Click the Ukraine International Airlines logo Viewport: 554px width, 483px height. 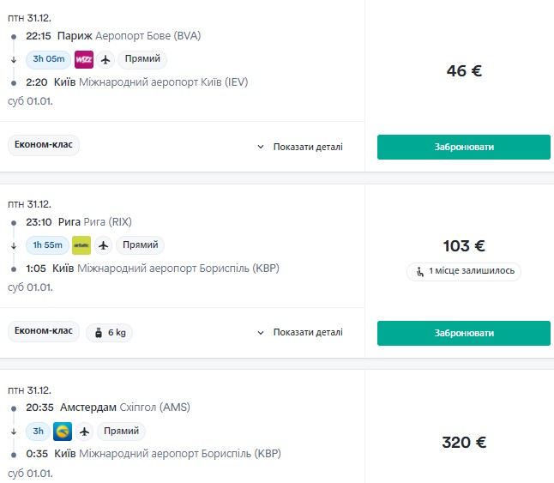63,432
